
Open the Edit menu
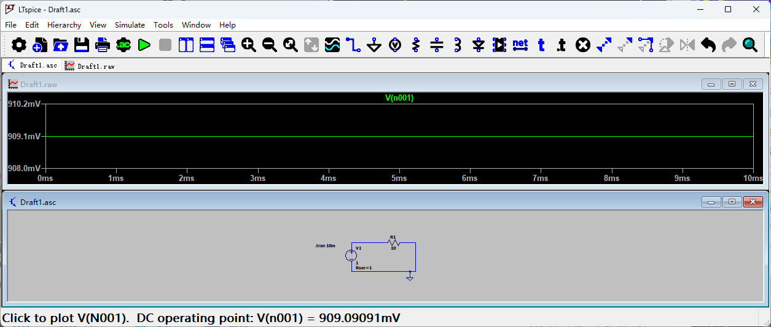(32, 25)
